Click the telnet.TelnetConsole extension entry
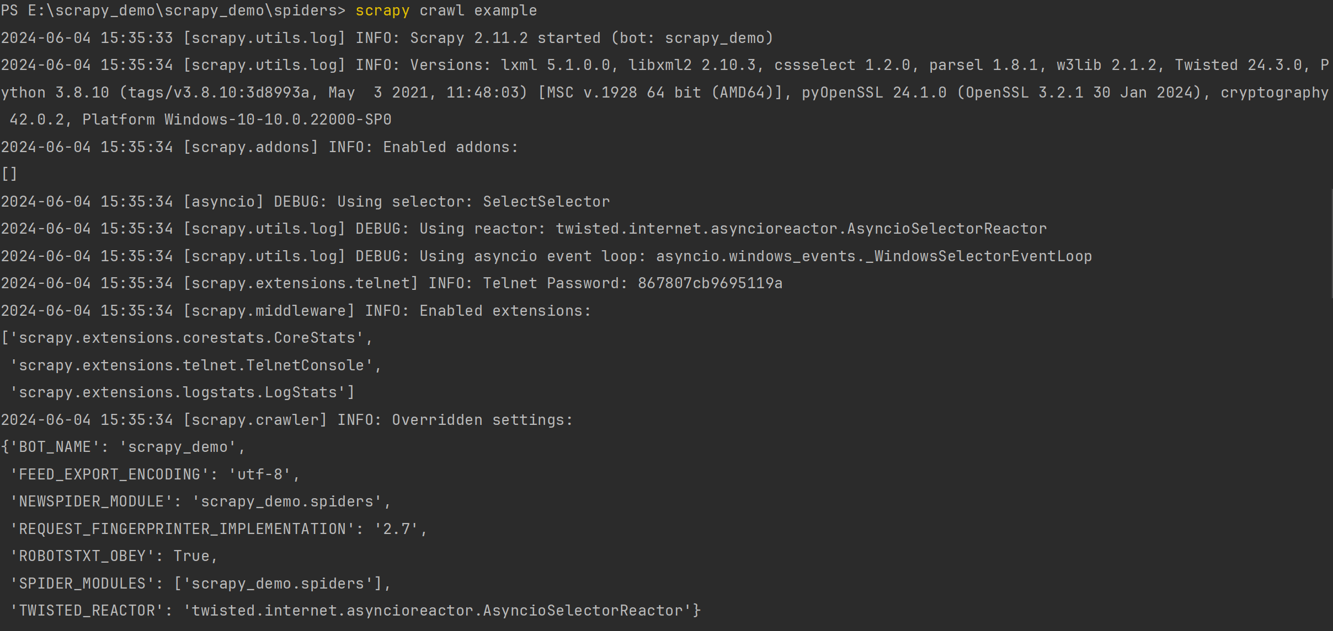 tap(196, 365)
